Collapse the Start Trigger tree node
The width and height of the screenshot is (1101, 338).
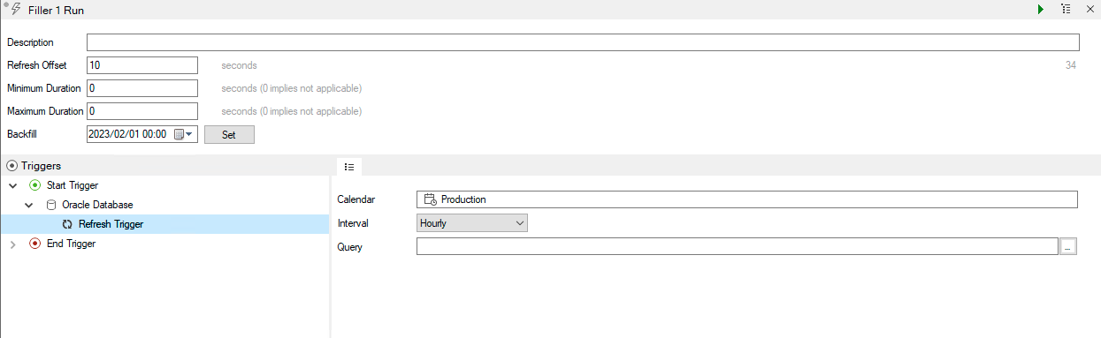click(12, 185)
